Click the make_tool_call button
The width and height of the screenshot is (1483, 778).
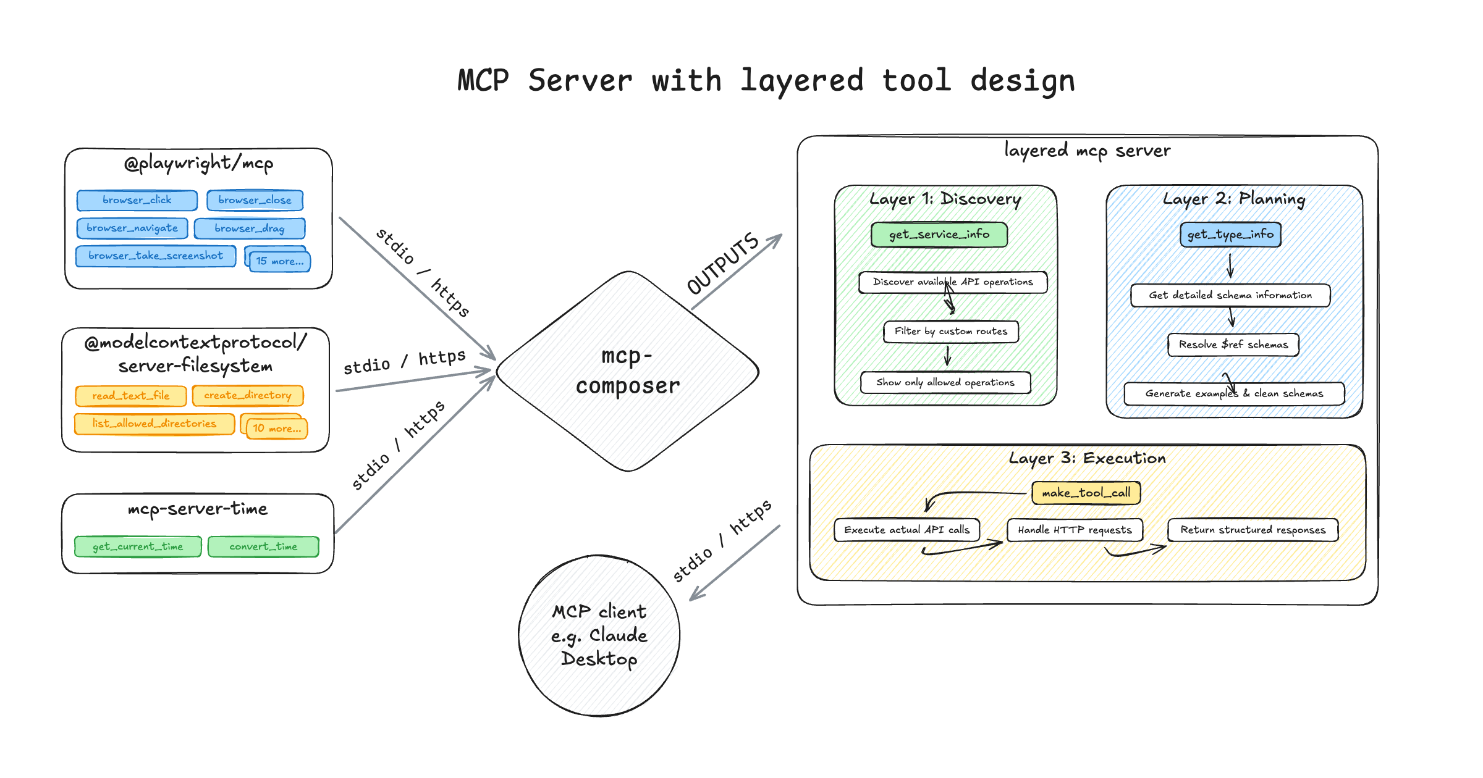tap(1086, 493)
